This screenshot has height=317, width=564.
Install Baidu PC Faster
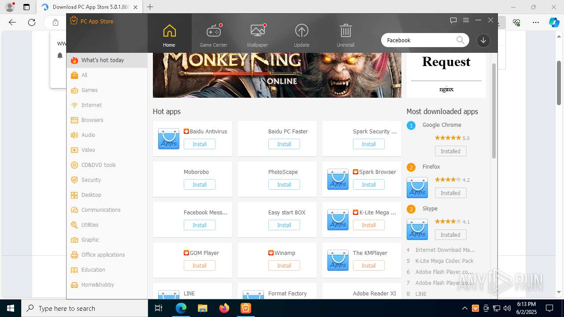click(x=284, y=144)
